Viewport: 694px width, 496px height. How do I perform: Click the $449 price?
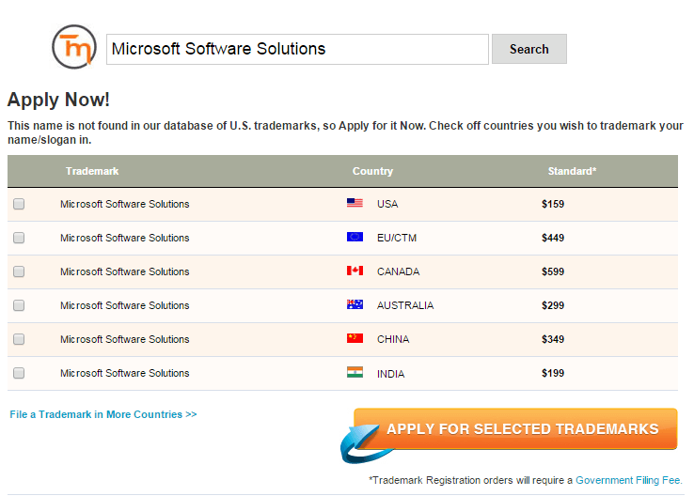[553, 238]
